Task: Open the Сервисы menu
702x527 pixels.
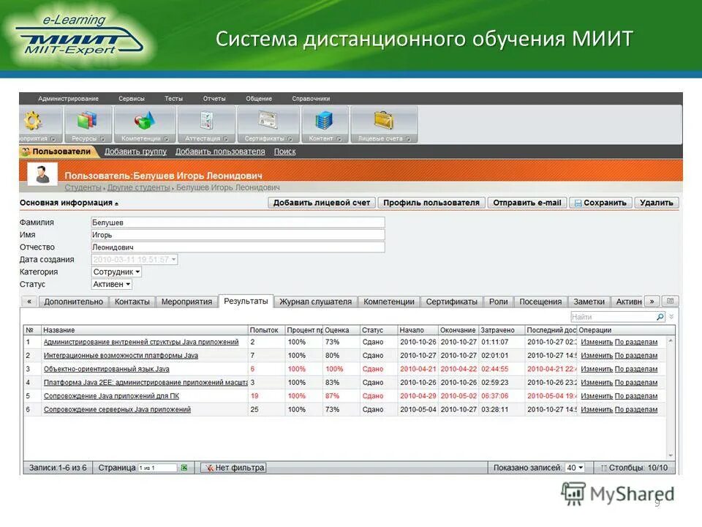Action: [132, 99]
